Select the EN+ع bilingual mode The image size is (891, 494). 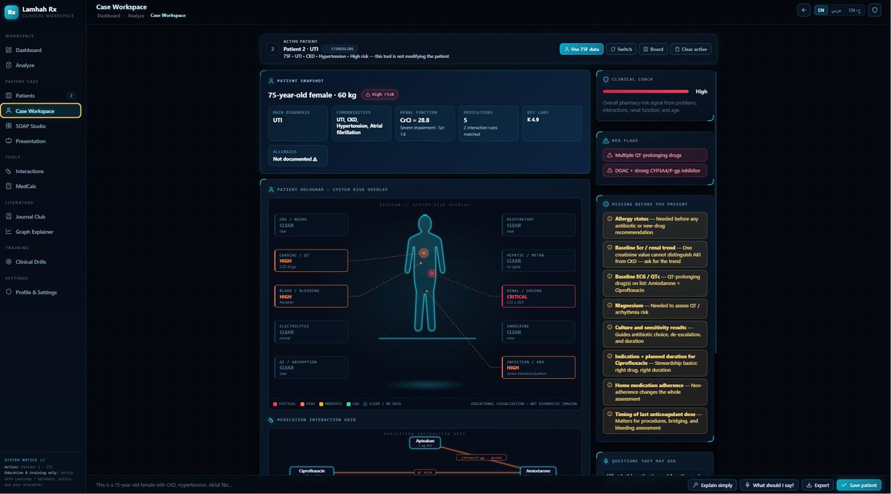click(855, 10)
